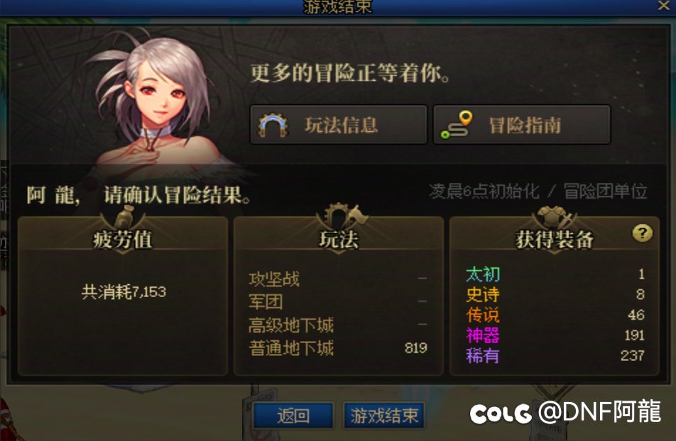Click the 普通地下城 entry showing 819
Image resolution: width=676 pixels, height=441 pixels.
pyautogui.click(x=338, y=348)
